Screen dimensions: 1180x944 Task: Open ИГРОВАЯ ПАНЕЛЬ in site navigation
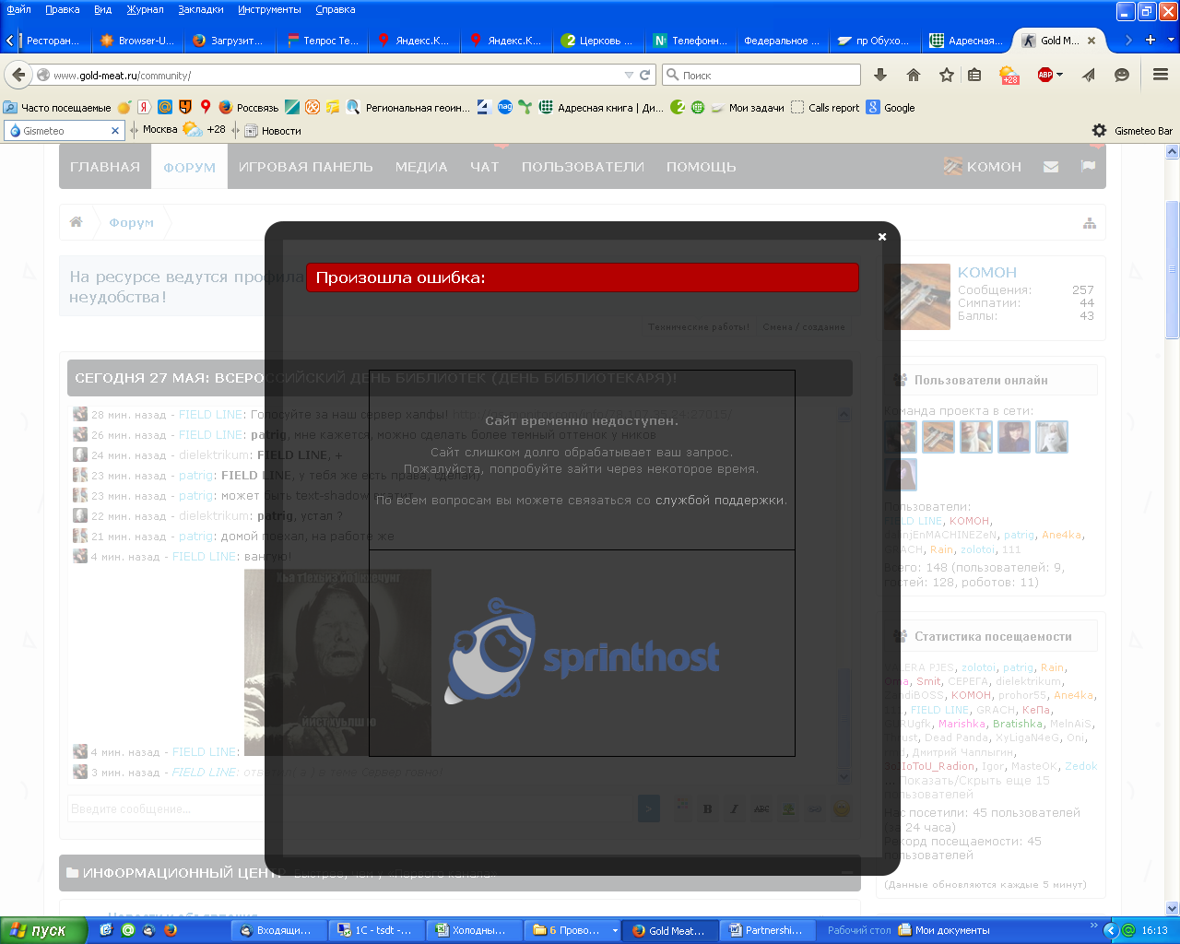306,167
